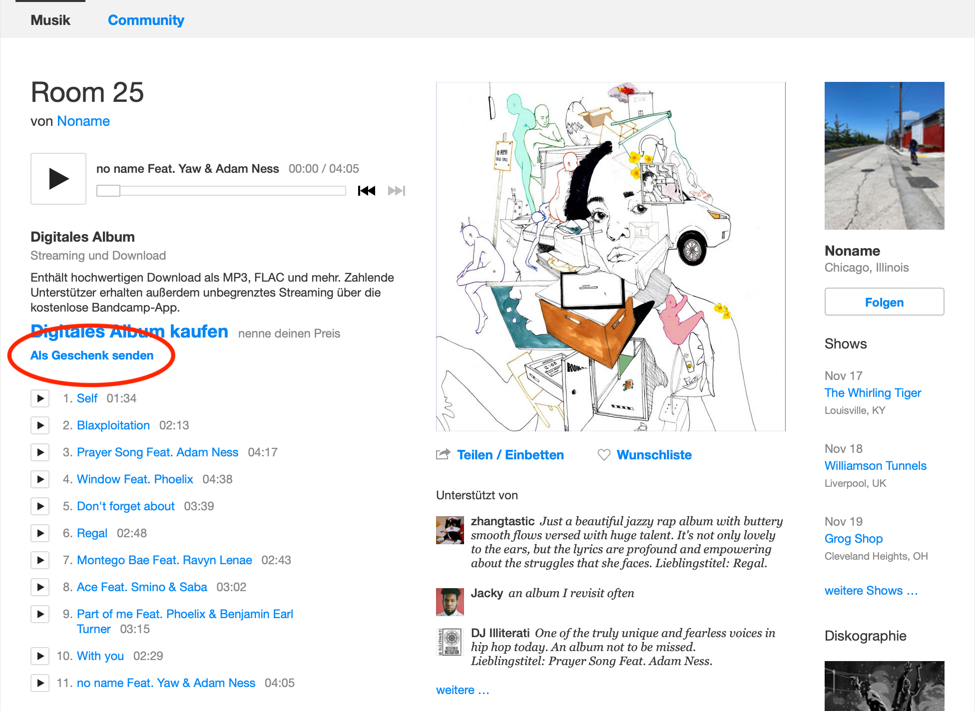Click Als Geschenk senden
Image resolution: width=975 pixels, height=711 pixels.
click(92, 355)
